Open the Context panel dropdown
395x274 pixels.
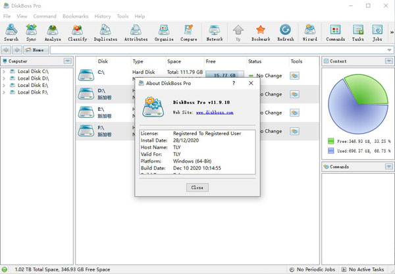click(x=389, y=61)
